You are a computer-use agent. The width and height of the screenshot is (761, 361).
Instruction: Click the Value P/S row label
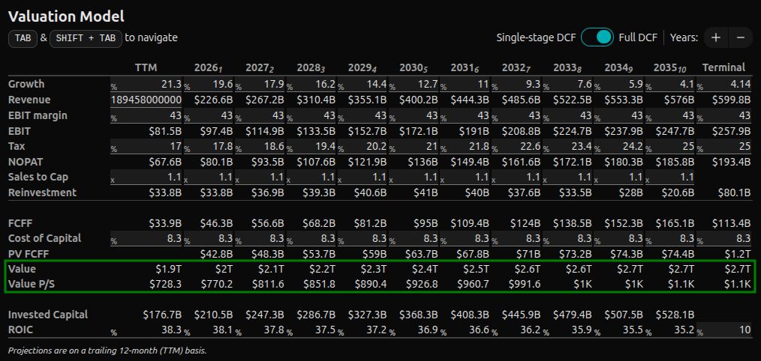point(32,285)
